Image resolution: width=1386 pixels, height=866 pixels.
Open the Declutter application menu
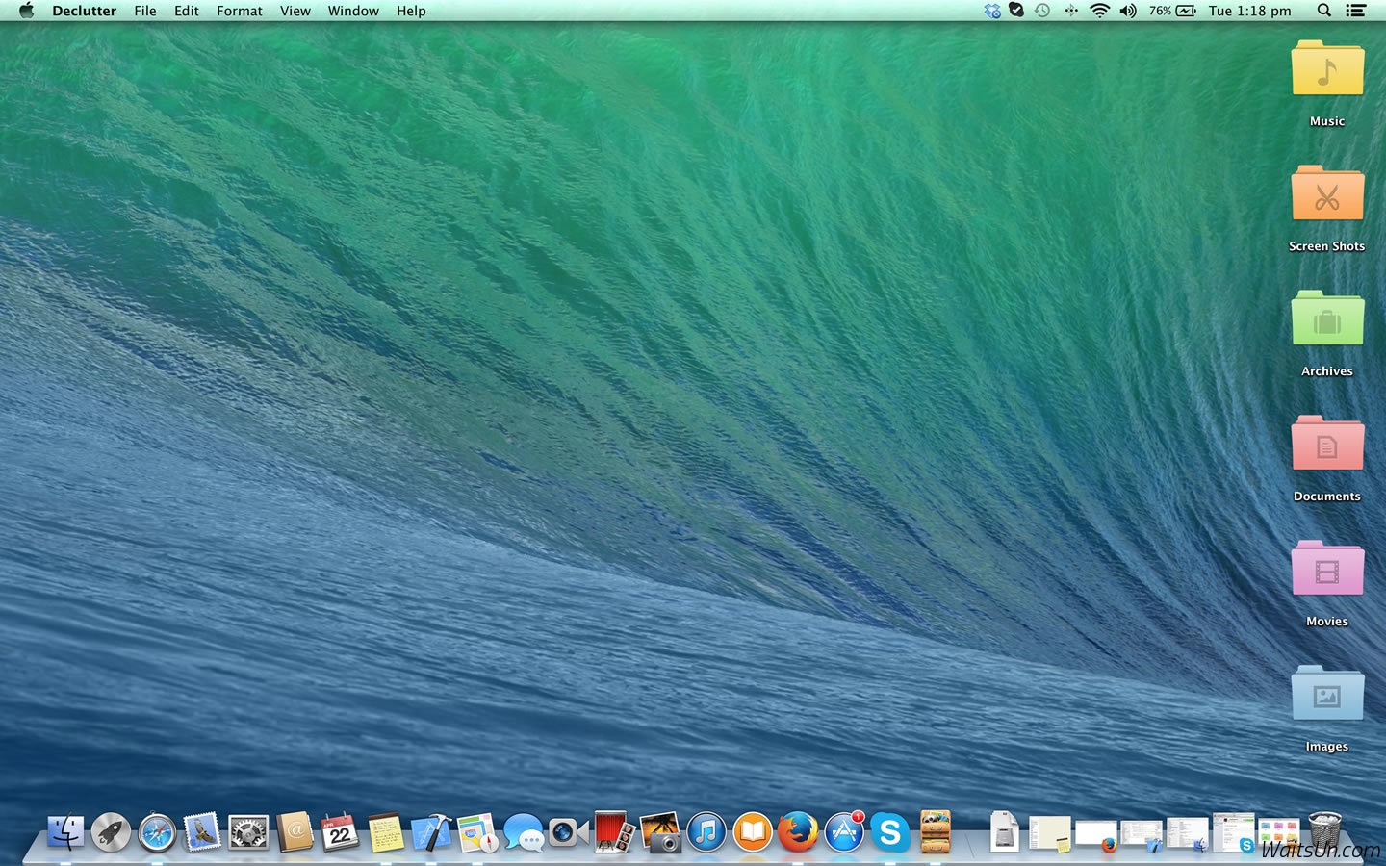click(x=84, y=11)
